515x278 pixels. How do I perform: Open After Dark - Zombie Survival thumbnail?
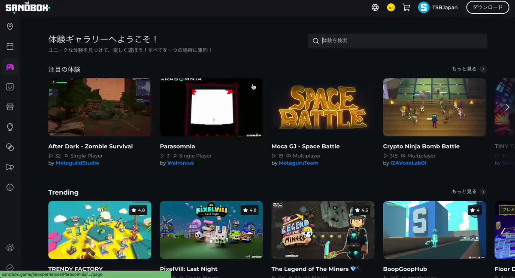pos(100,107)
